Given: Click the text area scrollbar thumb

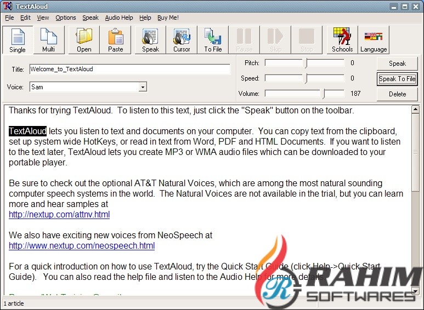Looking at the screenshot, I should [x=415, y=153].
